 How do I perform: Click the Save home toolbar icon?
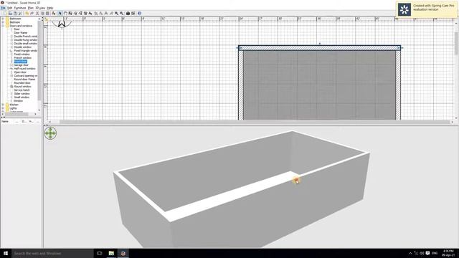click(x=15, y=13)
